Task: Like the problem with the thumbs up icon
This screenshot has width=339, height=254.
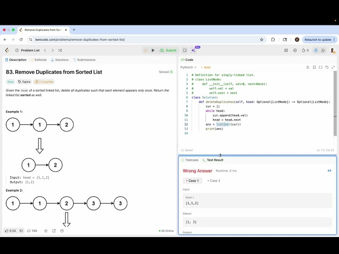Action: 11,231
